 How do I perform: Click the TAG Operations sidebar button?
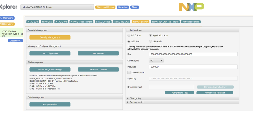[7, 24]
